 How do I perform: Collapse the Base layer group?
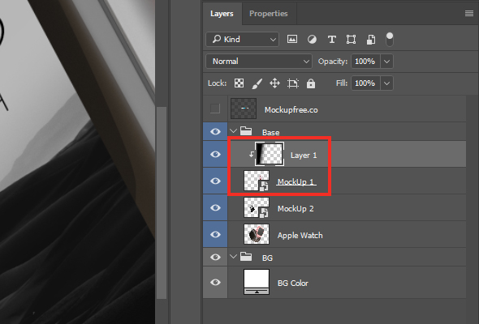pos(233,131)
